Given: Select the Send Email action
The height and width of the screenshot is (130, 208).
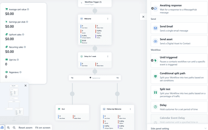Looking at the screenshot, I should click(x=179, y=28).
